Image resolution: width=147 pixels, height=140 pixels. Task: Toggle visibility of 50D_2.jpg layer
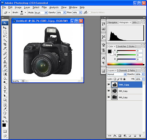[x=108, y=97]
